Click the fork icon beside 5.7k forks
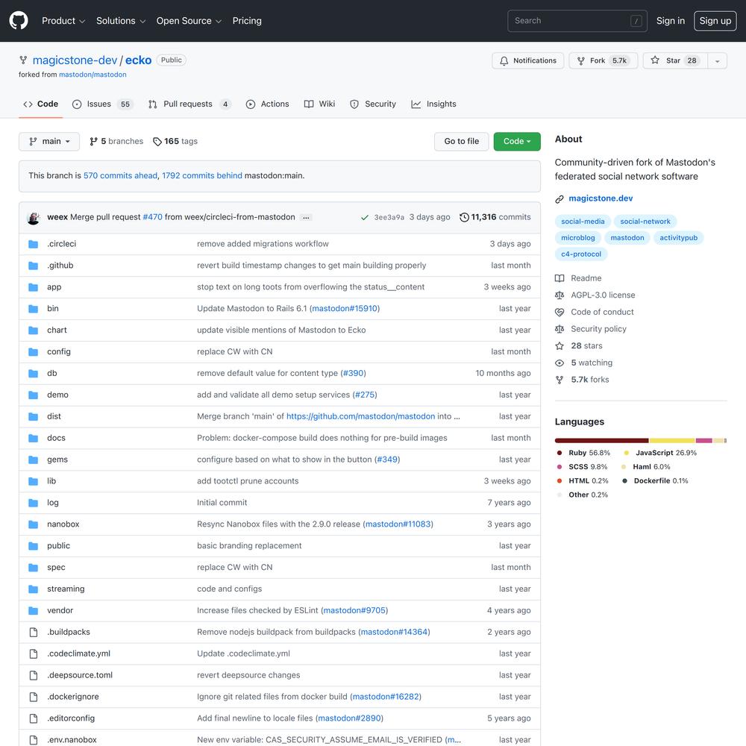The height and width of the screenshot is (746, 746). click(559, 380)
